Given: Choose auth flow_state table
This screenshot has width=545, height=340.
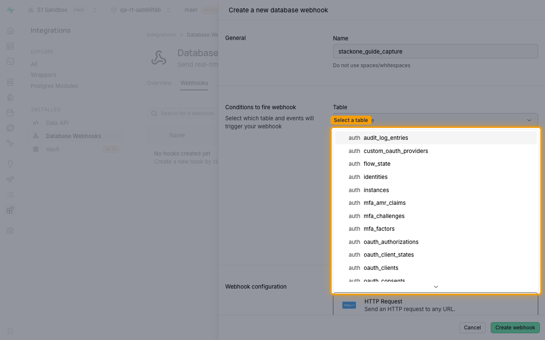Looking at the screenshot, I should point(436,164).
